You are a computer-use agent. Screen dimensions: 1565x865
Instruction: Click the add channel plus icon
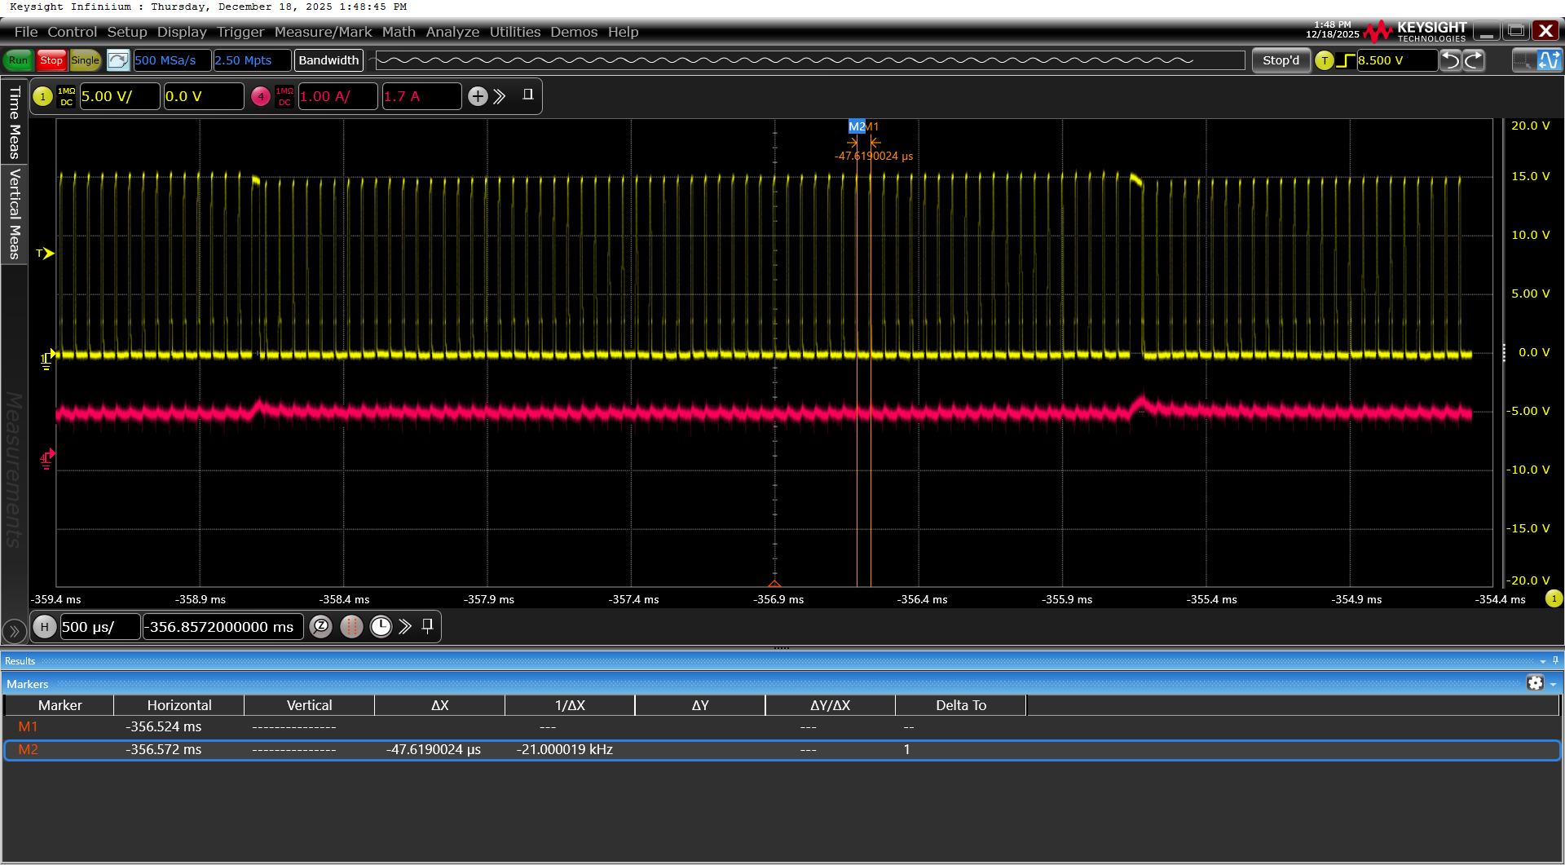pyautogui.click(x=478, y=96)
